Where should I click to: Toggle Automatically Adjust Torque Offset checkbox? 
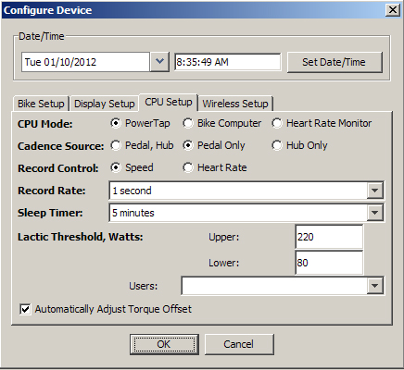point(25,309)
